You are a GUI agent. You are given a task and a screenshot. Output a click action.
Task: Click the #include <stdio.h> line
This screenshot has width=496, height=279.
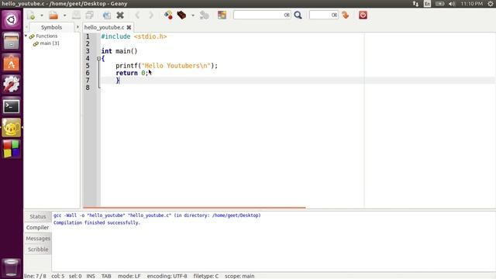pos(134,36)
